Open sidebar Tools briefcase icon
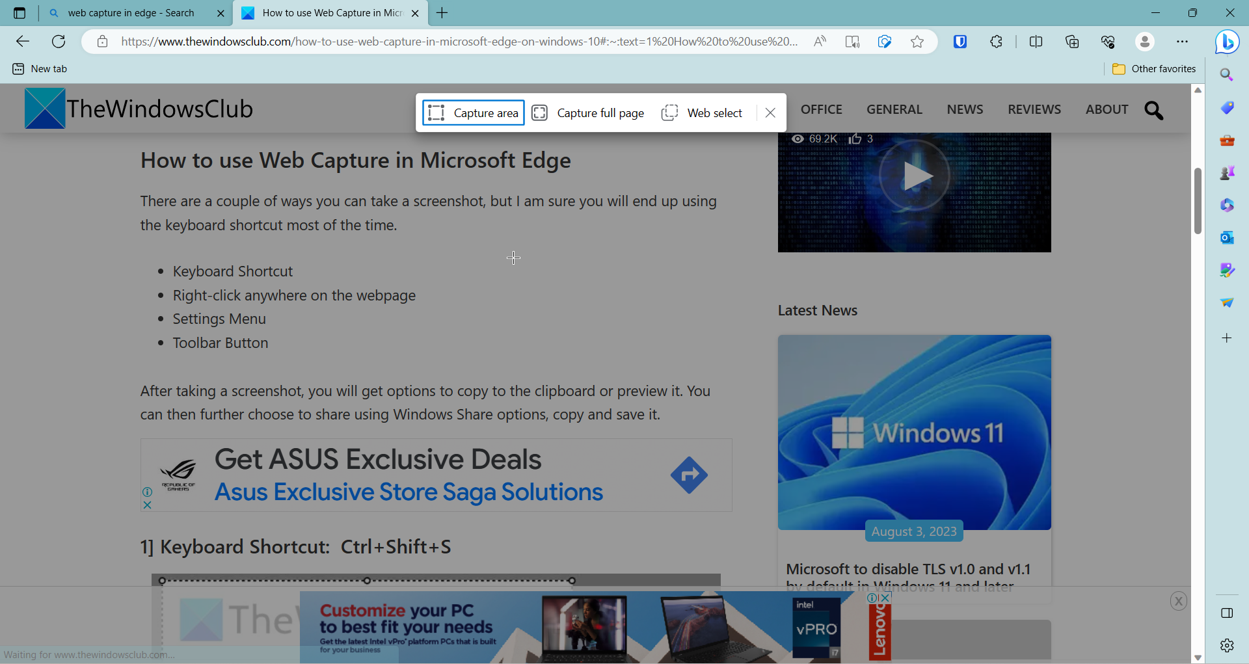 [x=1227, y=140]
